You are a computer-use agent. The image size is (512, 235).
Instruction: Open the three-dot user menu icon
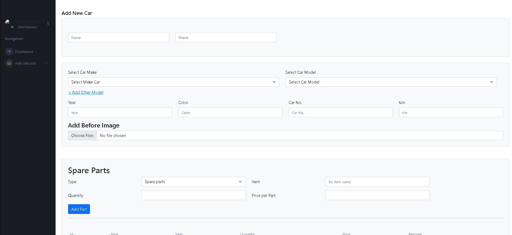coord(48,23)
